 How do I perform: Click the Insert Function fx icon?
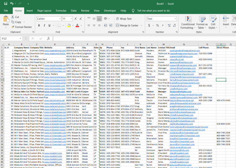[48, 38]
